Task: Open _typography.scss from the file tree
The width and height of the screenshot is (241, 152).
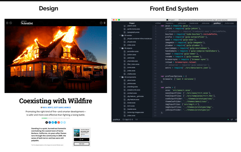Action: click(x=133, y=32)
